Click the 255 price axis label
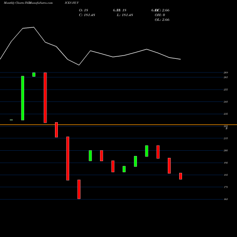The image size is (237, 237). (226, 90)
